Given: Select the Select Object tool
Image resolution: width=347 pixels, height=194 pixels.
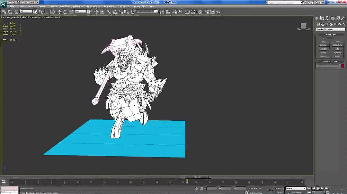Looking at the screenshot, I should click(x=35, y=12).
